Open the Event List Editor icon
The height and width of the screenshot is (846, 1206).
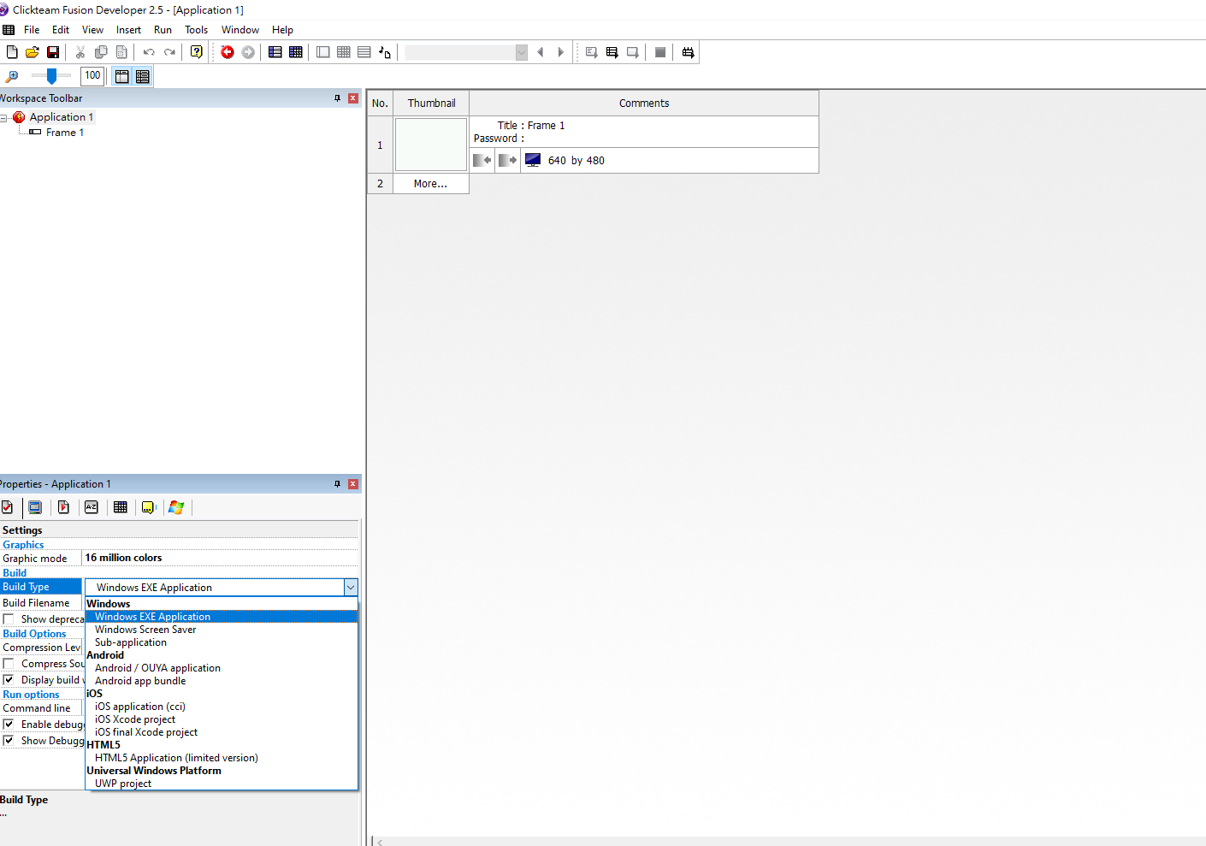click(x=364, y=52)
